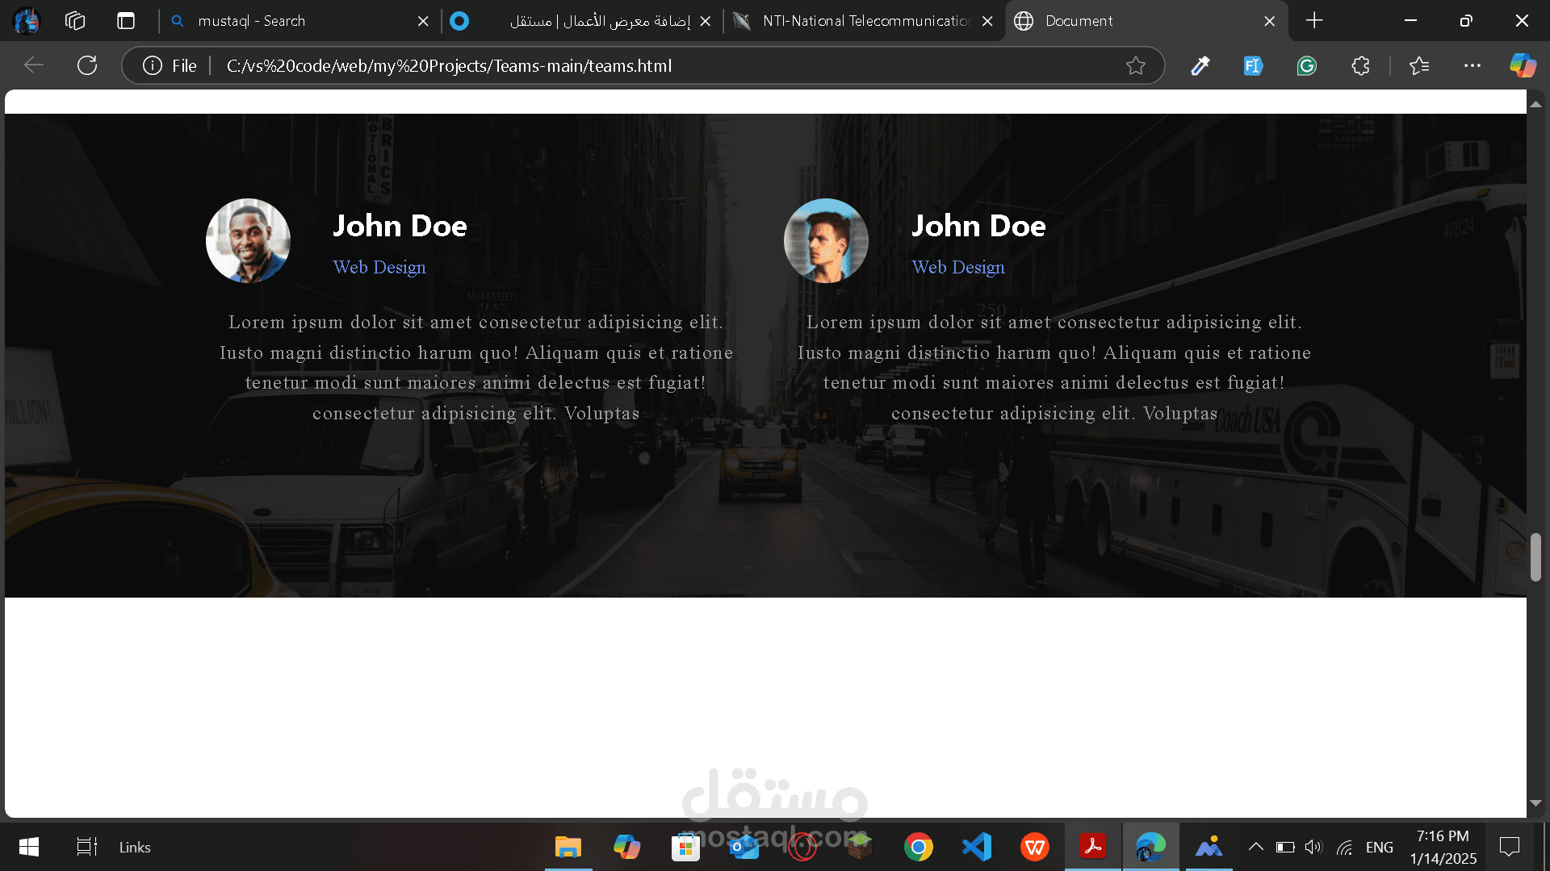The width and height of the screenshot is (1550, 871).
Task: Click the browser Refresh icon
Action: click(87, 65)
